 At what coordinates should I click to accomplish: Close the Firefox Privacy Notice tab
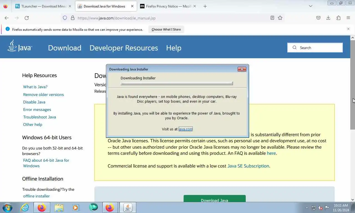point(195,6)
